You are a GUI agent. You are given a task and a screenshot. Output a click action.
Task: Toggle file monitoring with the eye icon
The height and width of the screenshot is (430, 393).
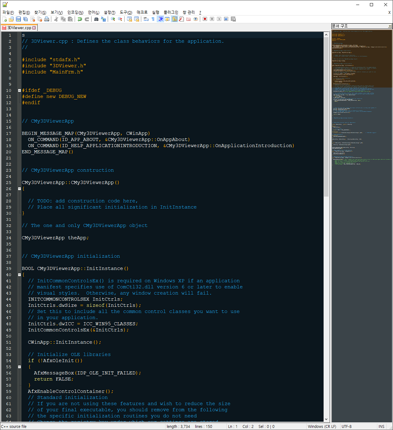point(196,19)
